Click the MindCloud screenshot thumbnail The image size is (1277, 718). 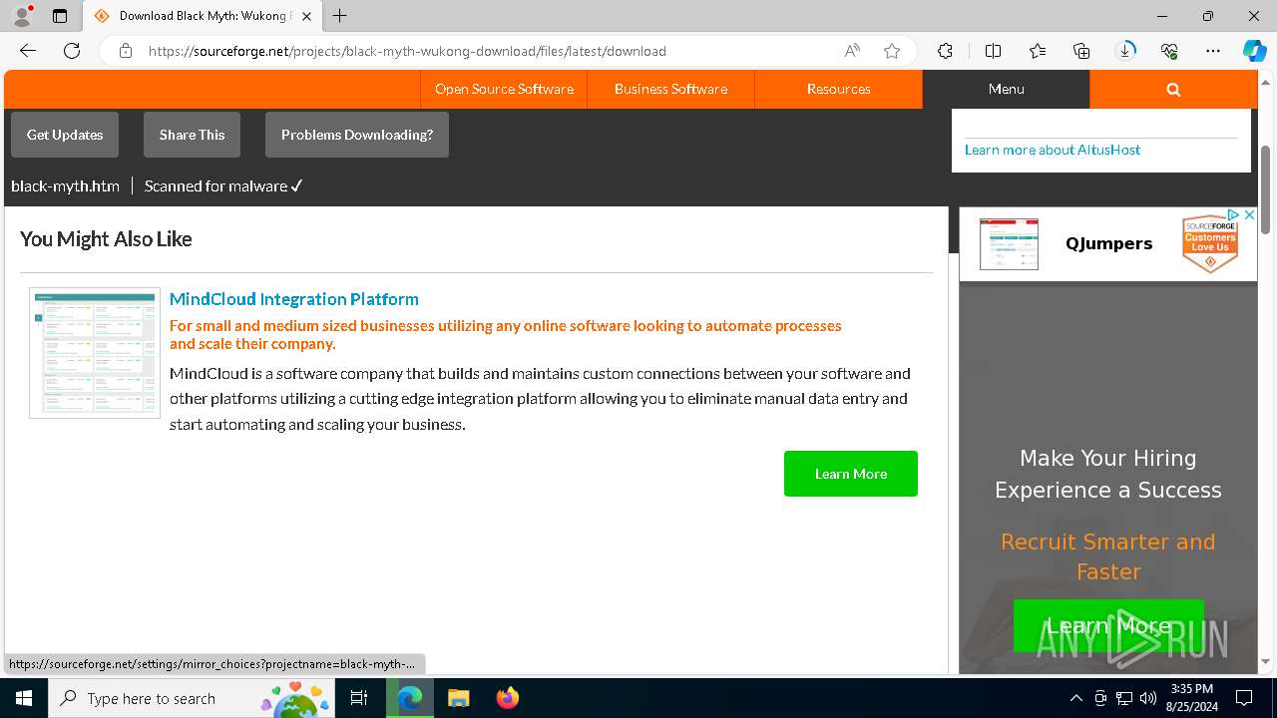click(x=95, y=353)
